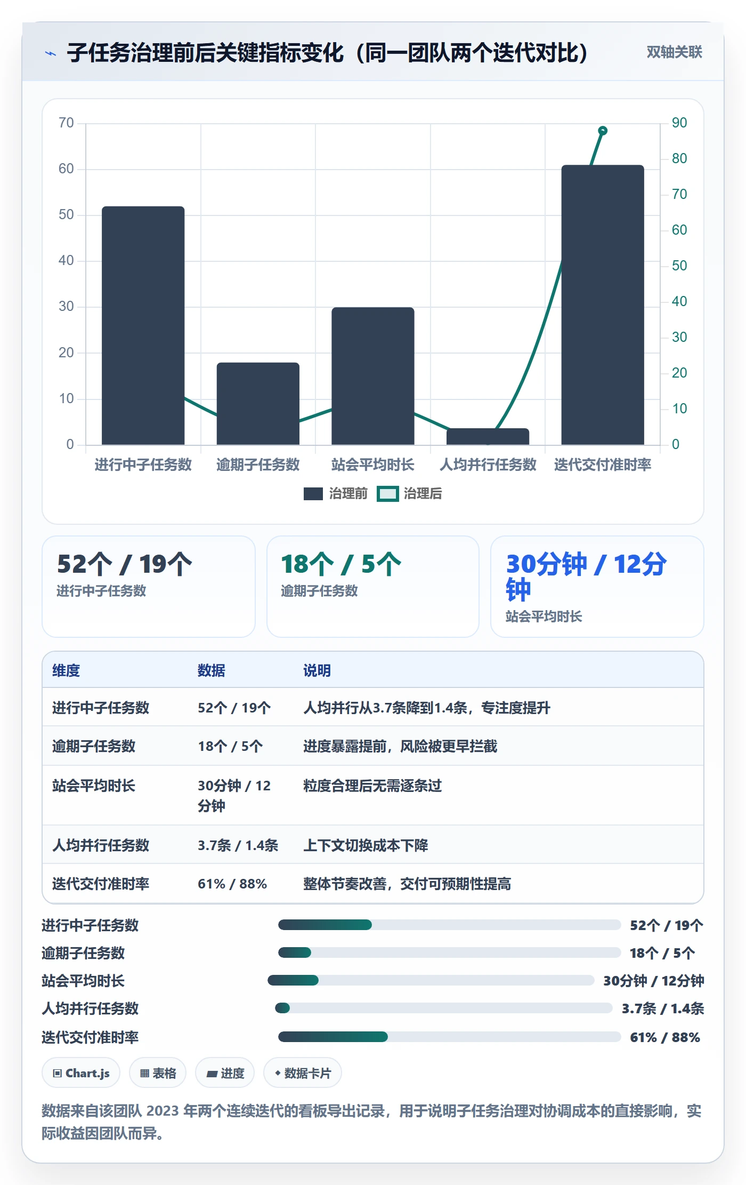This screenshot has width=746, height=1185.
Task: Click the 逾期子任务数 progress bar
Action: (450, 952)
